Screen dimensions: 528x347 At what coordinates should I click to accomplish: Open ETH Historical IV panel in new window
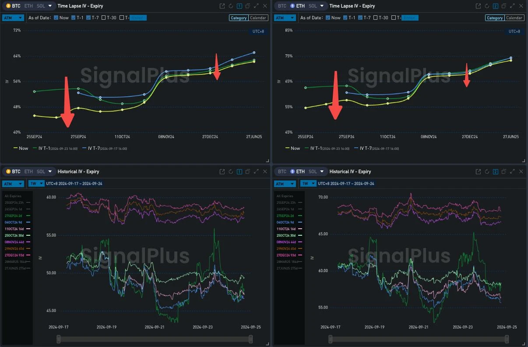[478, 172]
